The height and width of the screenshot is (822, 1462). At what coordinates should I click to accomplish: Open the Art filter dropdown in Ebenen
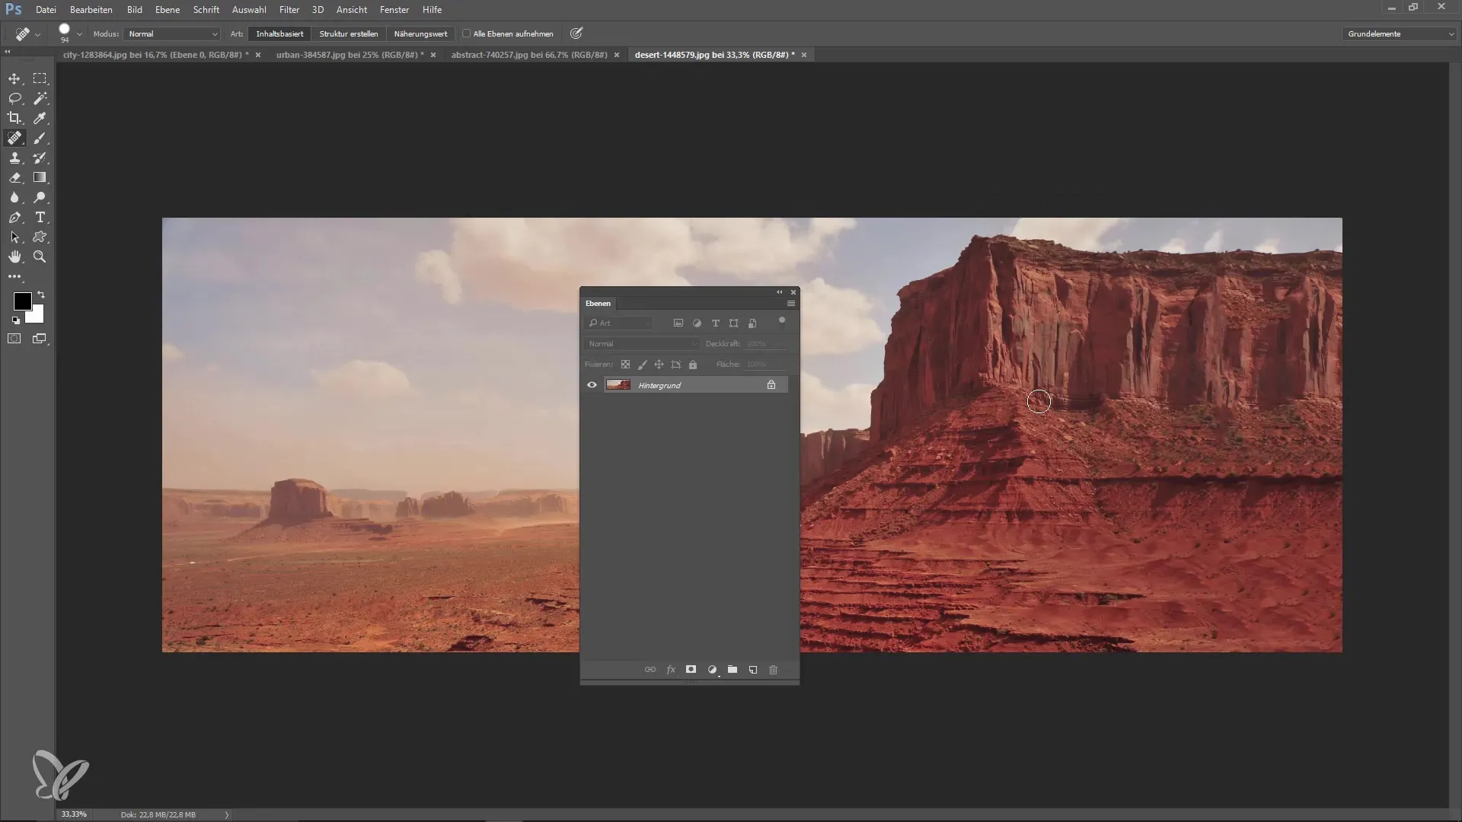618,323
